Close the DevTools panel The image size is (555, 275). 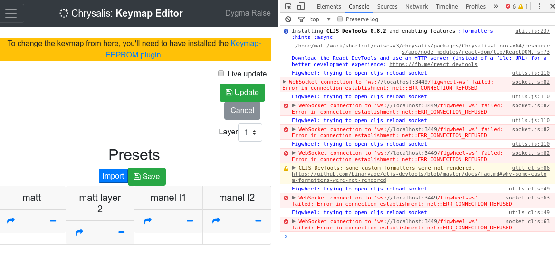tap(552, 6)
